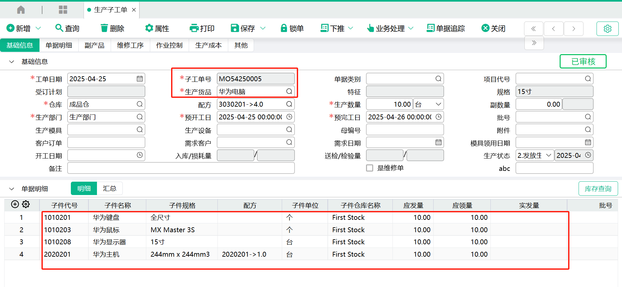Expand the 保存 dropdown arrow
This screenshot has width=622, height=287.
(x=263, y=28)
